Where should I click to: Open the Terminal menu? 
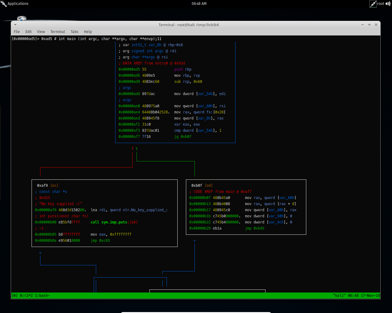(58, 32)
